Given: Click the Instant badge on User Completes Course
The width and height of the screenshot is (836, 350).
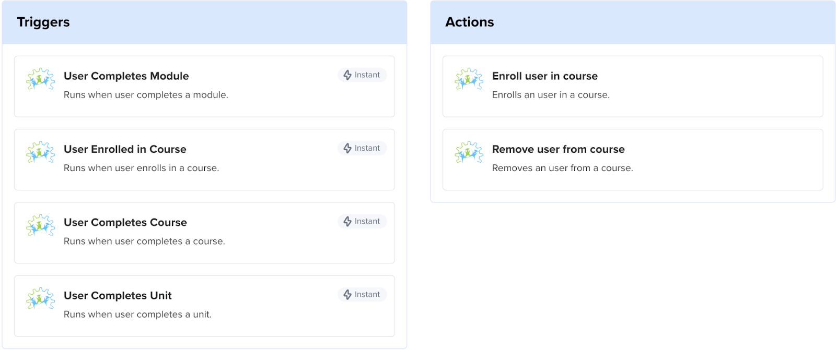Looking at the screenshot, I should click(362, 221).
